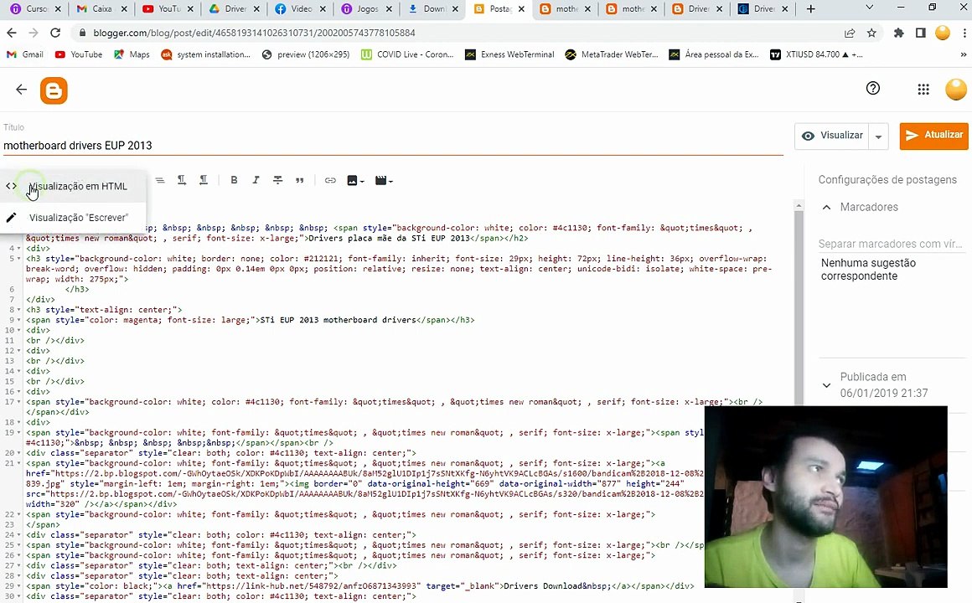Toggle bold formatting
The image size is (972, 603).
click(x=234, y=180)
